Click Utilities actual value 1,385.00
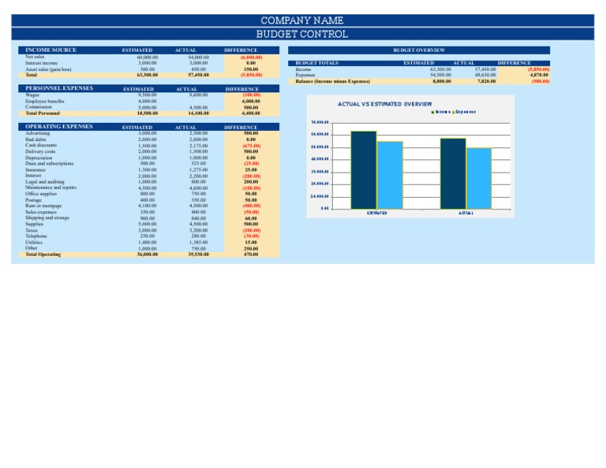The height and width of the screenshot is (468, 606). point(199,243)
